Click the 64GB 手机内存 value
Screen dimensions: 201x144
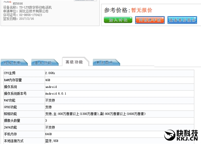(x=49, y=134)
